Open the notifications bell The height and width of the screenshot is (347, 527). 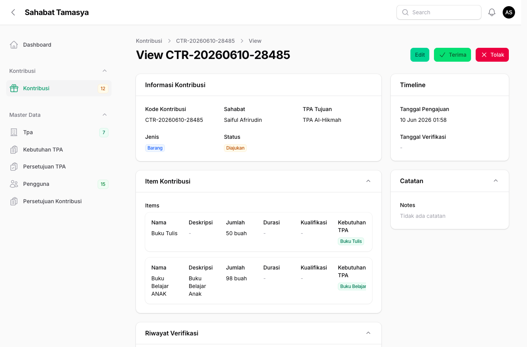tap(492, 12)
